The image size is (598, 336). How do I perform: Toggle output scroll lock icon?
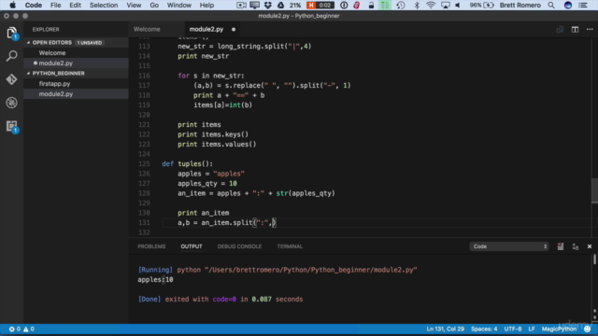point(576,246)
